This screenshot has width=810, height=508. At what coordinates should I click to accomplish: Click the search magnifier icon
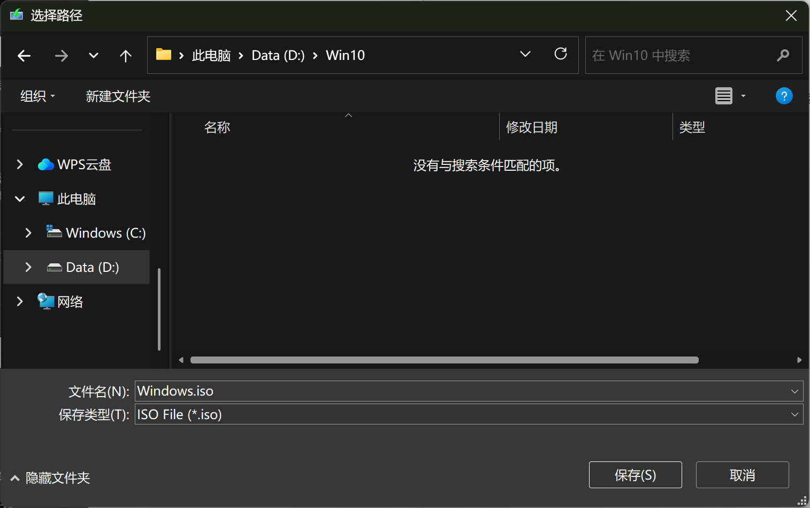point(783,55)
